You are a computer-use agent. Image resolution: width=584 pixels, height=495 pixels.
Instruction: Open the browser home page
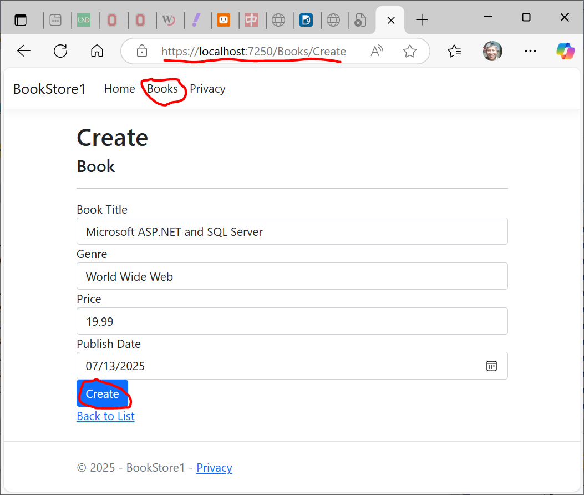[x=97, y=51]
